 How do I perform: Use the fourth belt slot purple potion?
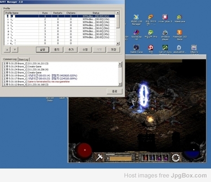(165, 158)
